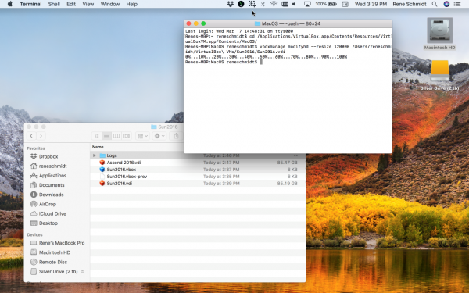Click the 85.47 GB size value
This screenshot has width=469, height=293.
click(x=287, y=163)
